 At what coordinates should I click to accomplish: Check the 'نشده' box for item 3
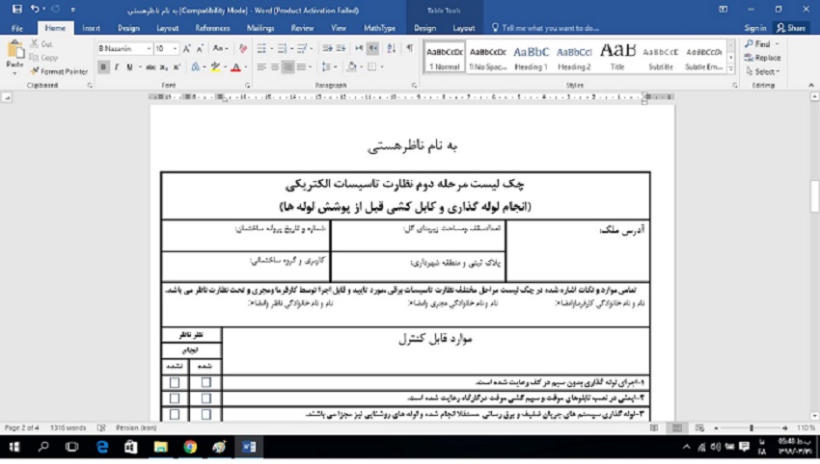[x=175, y=414]
